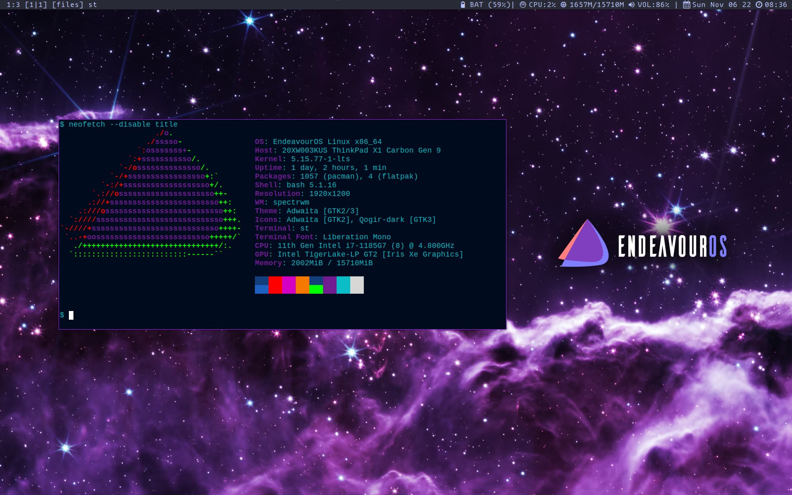Click the 'OS: EndeavourOS Linux x86_64' line

(318, 141)
